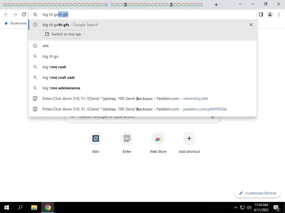
Task: Open the notification center icon
Action: (276, 207)
